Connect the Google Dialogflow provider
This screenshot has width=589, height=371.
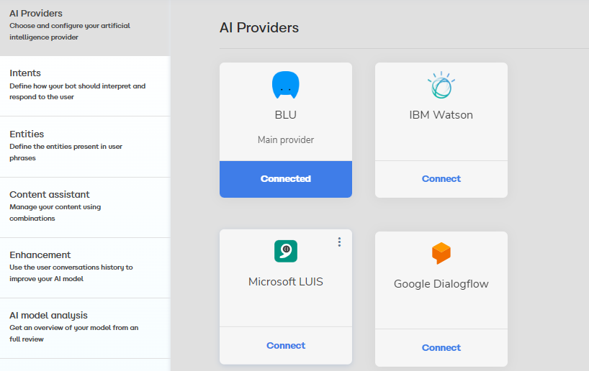click(441, 347)
